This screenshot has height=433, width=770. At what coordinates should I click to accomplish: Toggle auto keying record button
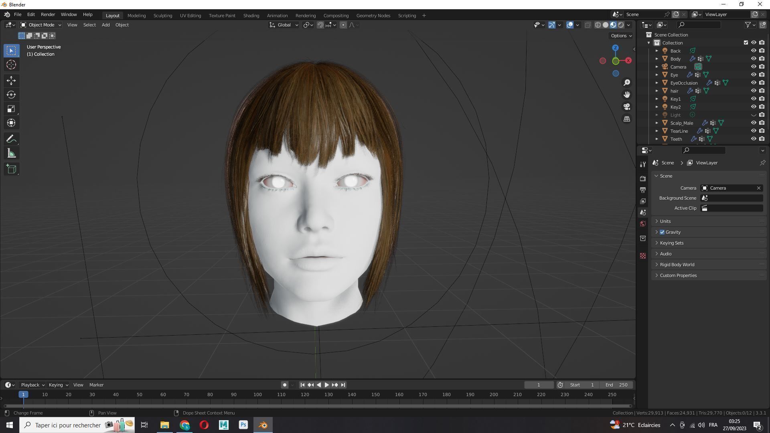(x=284, y=385)
